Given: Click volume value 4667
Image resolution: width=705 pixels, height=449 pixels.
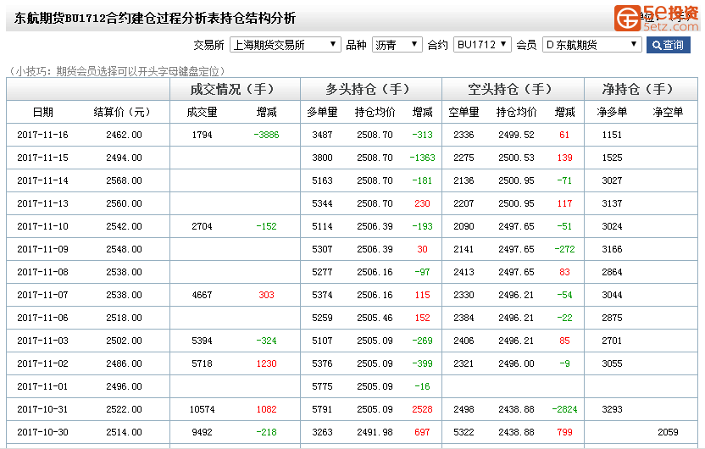Looking at the screenshot, I should tap(202, 296).
